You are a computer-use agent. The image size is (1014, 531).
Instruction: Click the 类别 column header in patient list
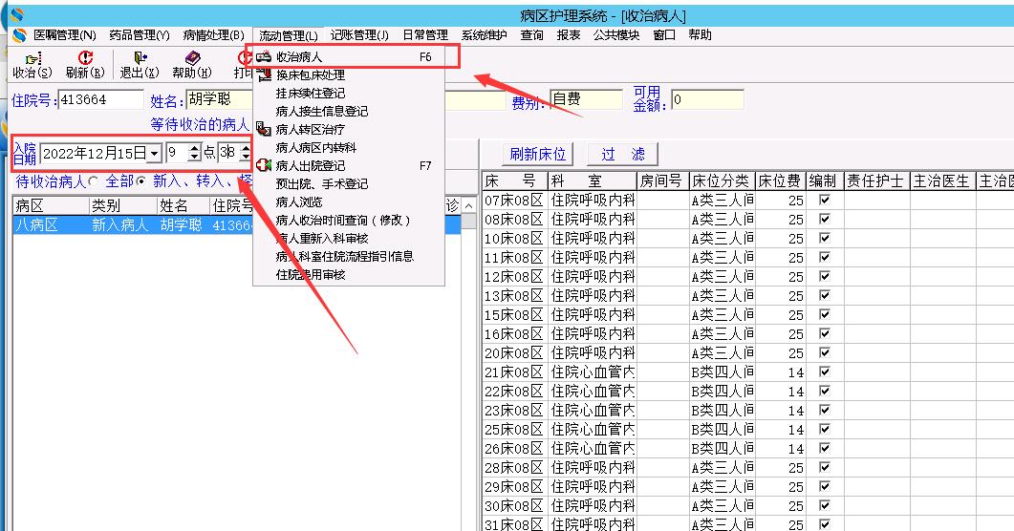[x=123, y=206]
